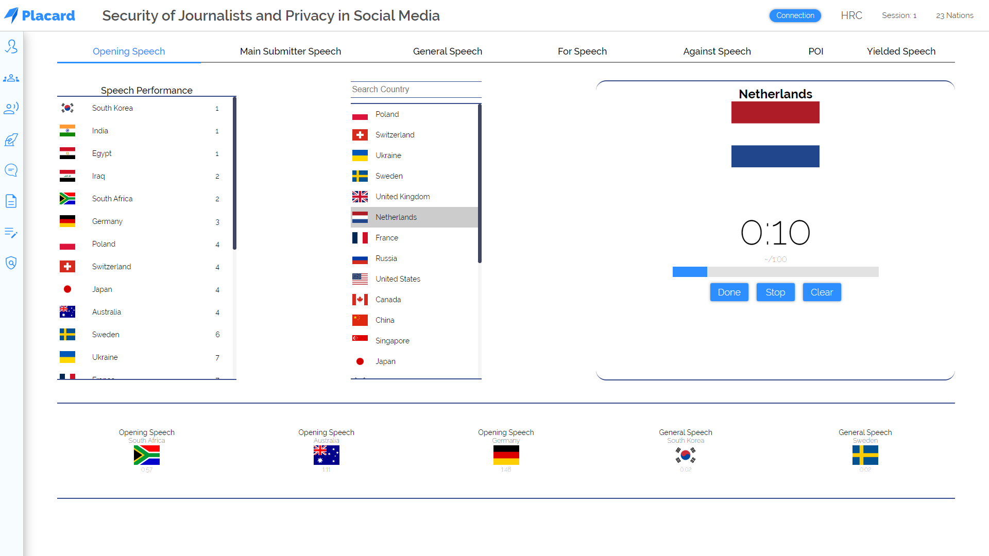Switch to the General Speech tab

447,51
